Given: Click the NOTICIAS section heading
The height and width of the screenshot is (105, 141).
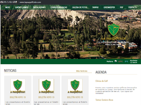Looking at the screenshot, I should pyautogui.click(x=10, y=71).
